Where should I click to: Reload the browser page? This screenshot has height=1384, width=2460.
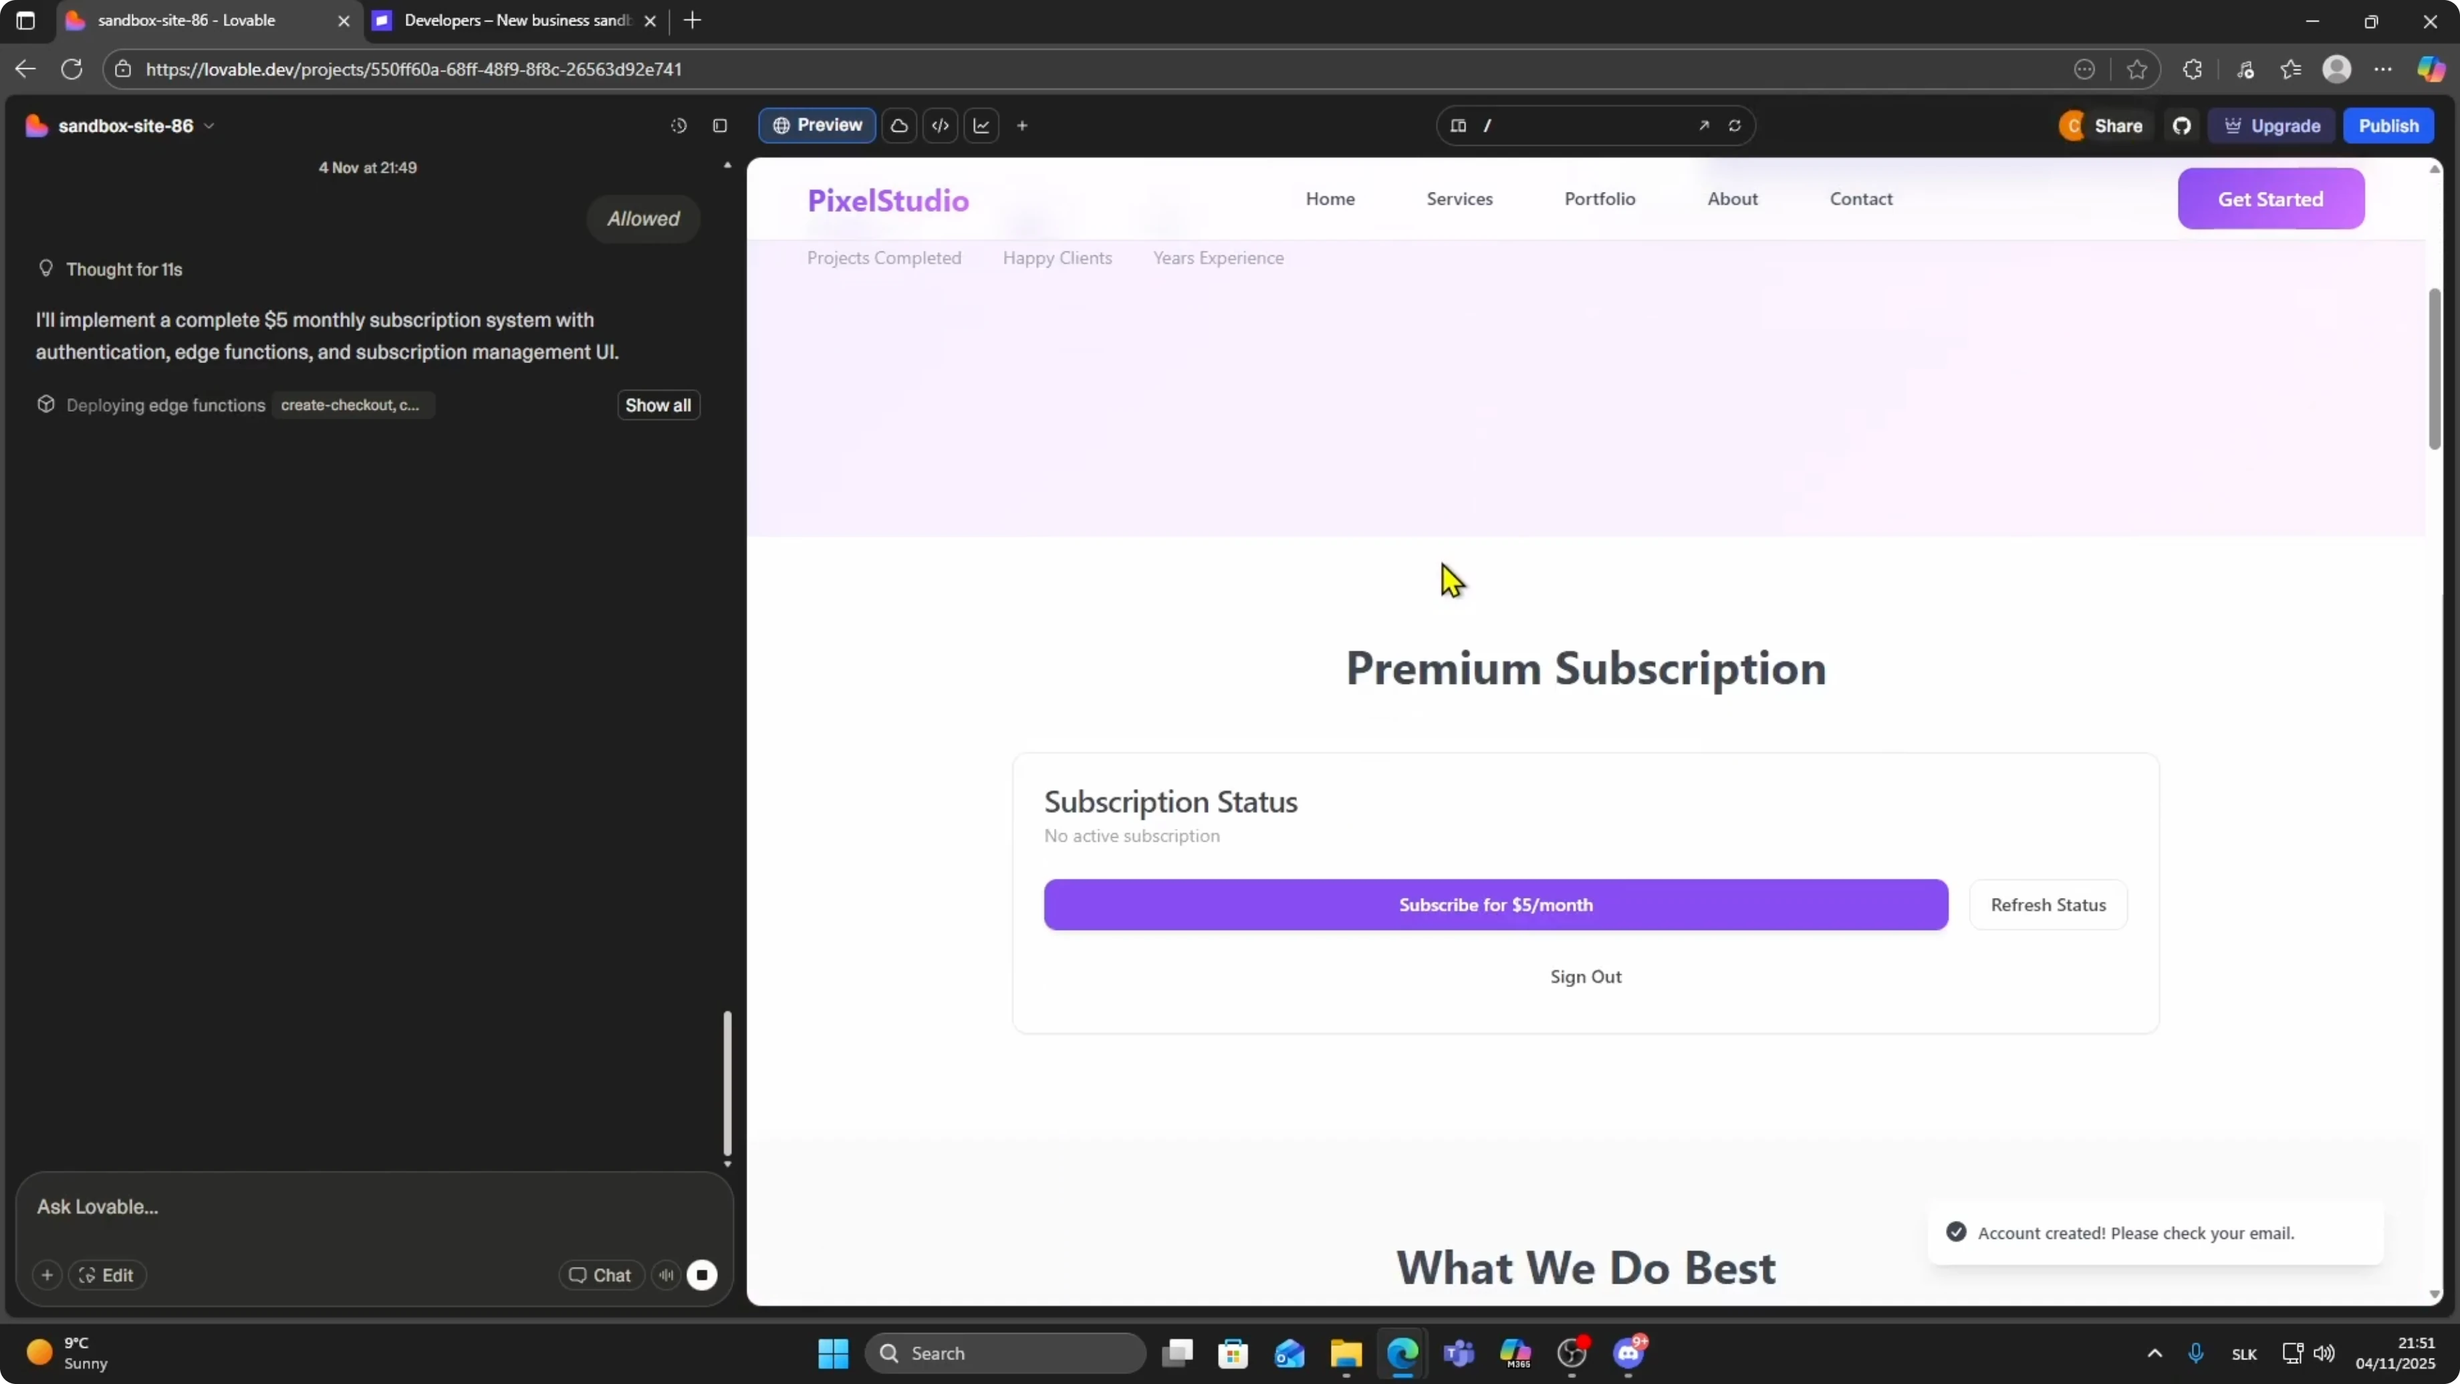(x=72, y=69)
